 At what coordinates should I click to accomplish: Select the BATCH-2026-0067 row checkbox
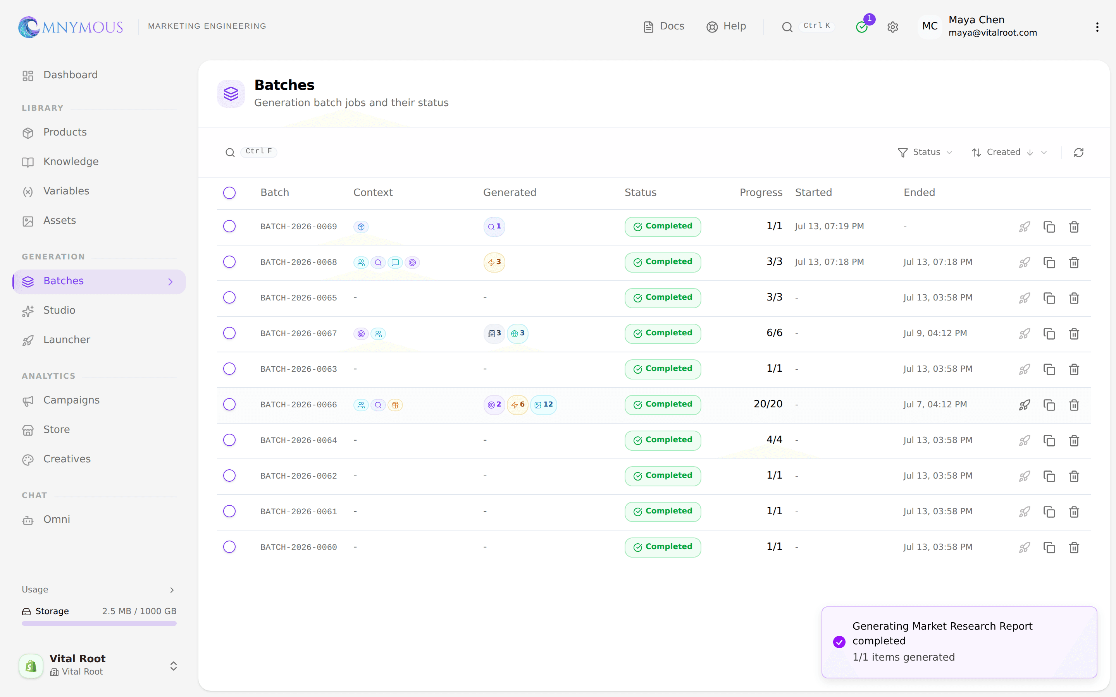[x=229, y=333]
